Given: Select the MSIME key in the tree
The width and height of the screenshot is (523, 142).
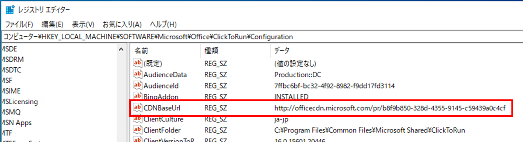Looking at the screenshot, I should click(x=11, y=91).
